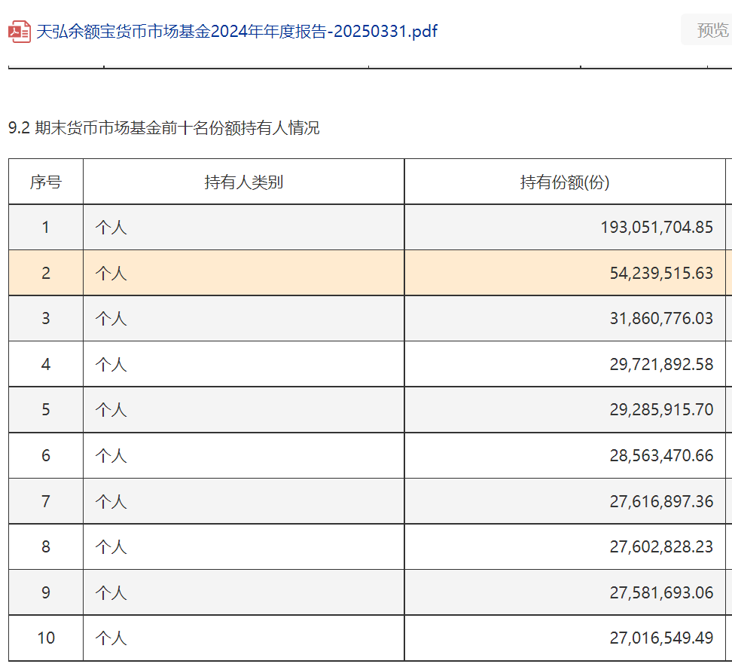Select the value 27,581,693.06
The image size is (732, 667).
pos(661,592)
